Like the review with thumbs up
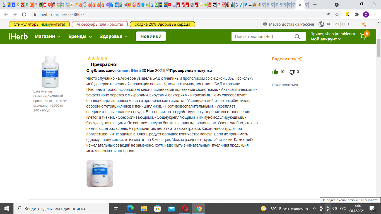The width and height of the screenshot is (381, 214). (x=275, y=72)
